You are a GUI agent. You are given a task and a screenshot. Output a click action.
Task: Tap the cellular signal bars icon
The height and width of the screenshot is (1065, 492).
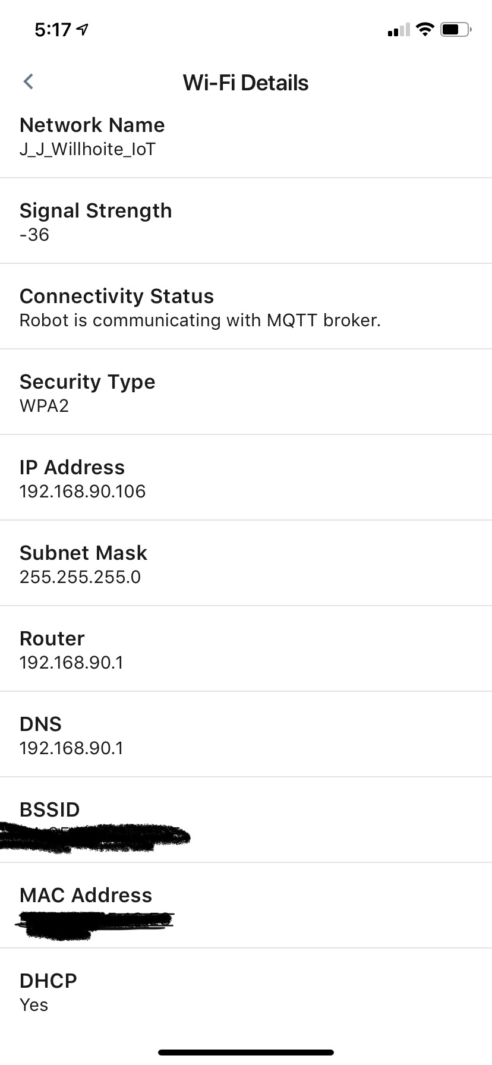398,30
